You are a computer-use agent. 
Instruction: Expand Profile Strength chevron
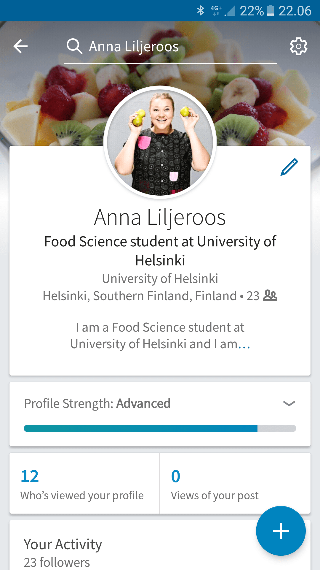(289, 403)
